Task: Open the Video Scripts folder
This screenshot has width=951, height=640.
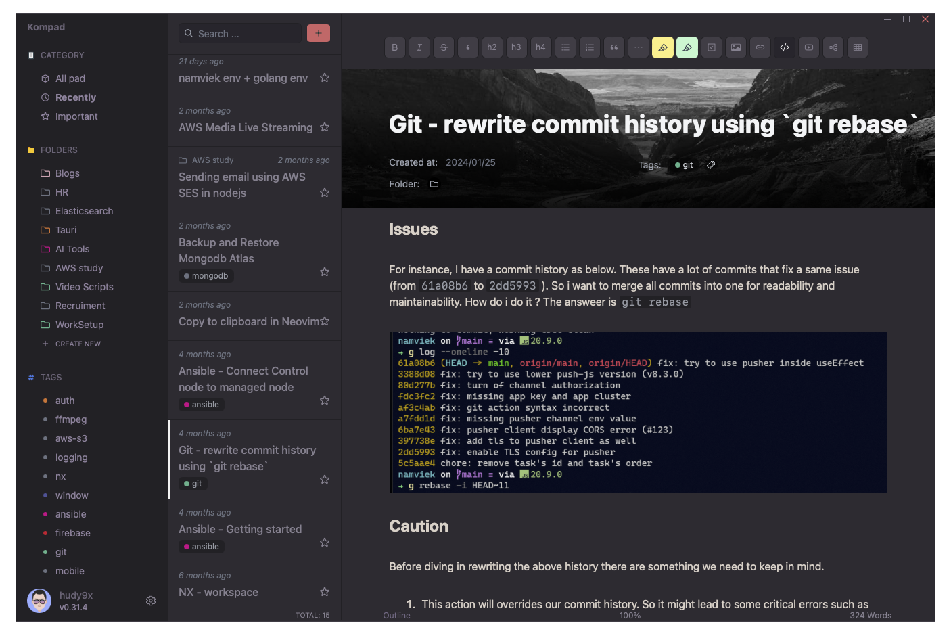Action: (x=84, y=287)
